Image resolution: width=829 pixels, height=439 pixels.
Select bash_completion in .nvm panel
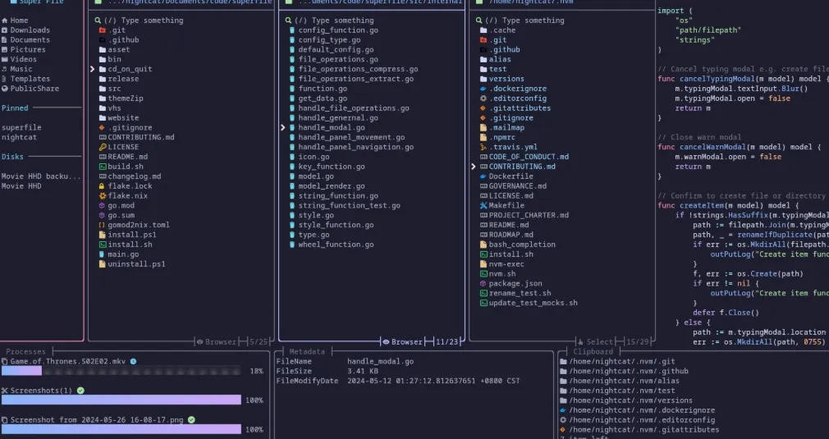[522, 245]
